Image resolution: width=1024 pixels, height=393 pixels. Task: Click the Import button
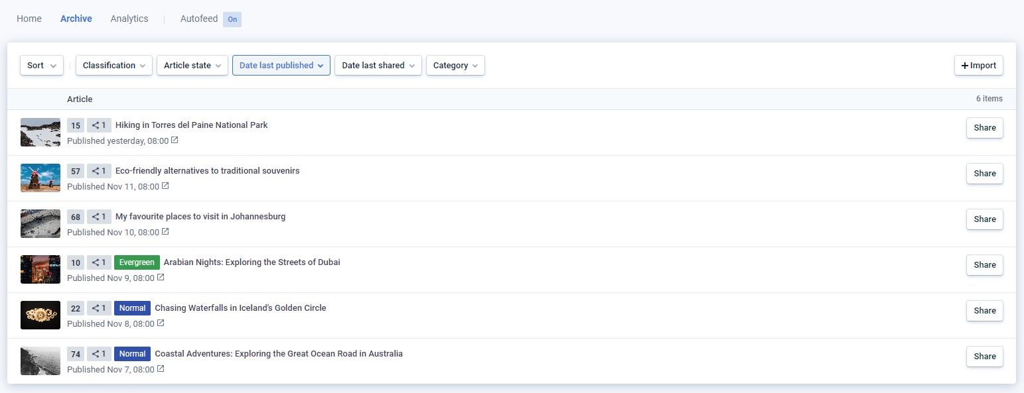pos(978,66)
